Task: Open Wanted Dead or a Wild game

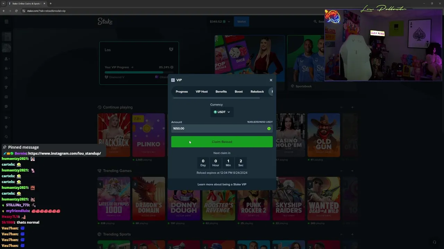Action: point(324,199)
